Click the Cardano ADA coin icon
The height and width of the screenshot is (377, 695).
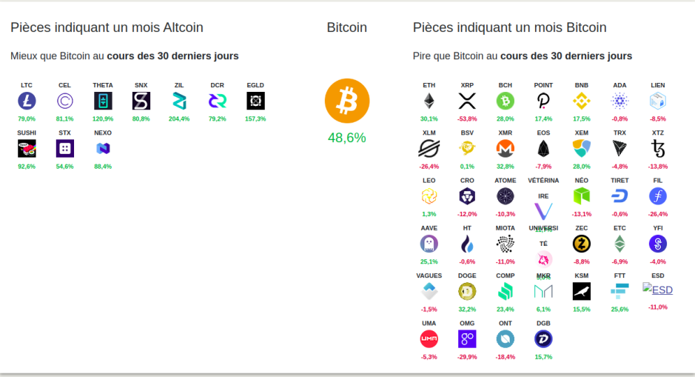tap(620, 101)
